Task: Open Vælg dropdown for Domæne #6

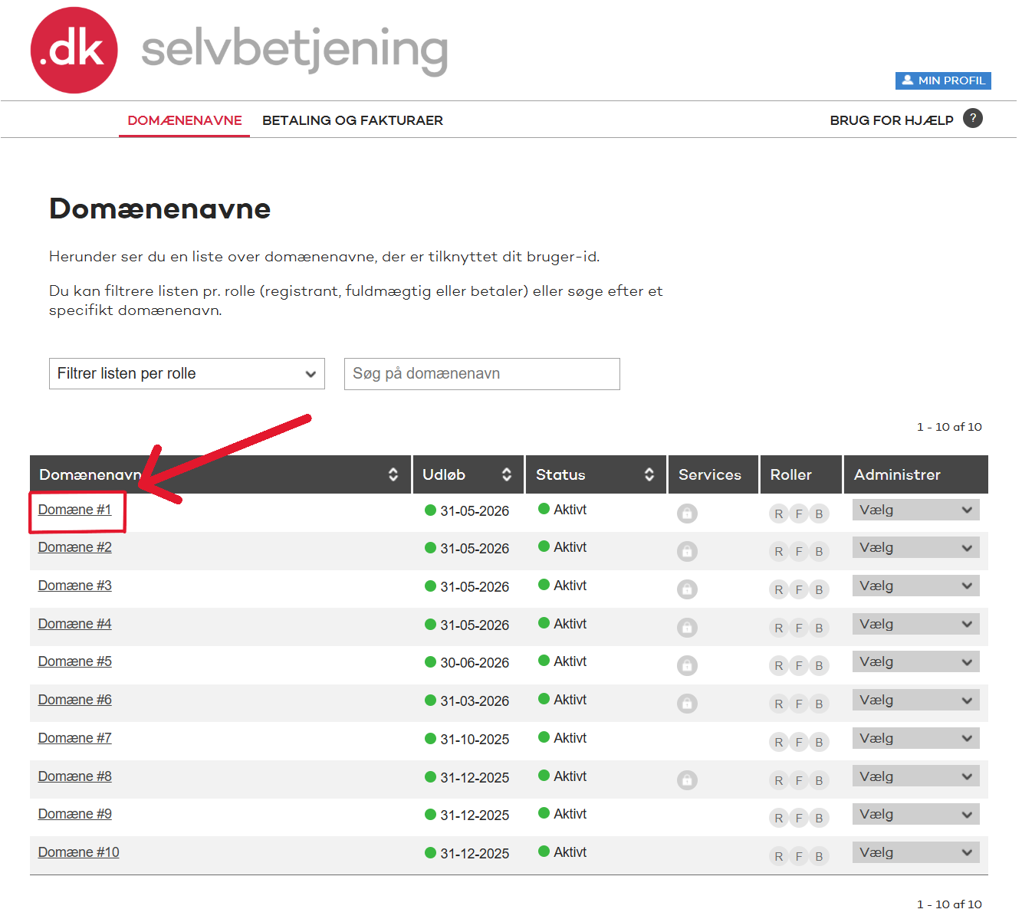Action: coord(916,700)
